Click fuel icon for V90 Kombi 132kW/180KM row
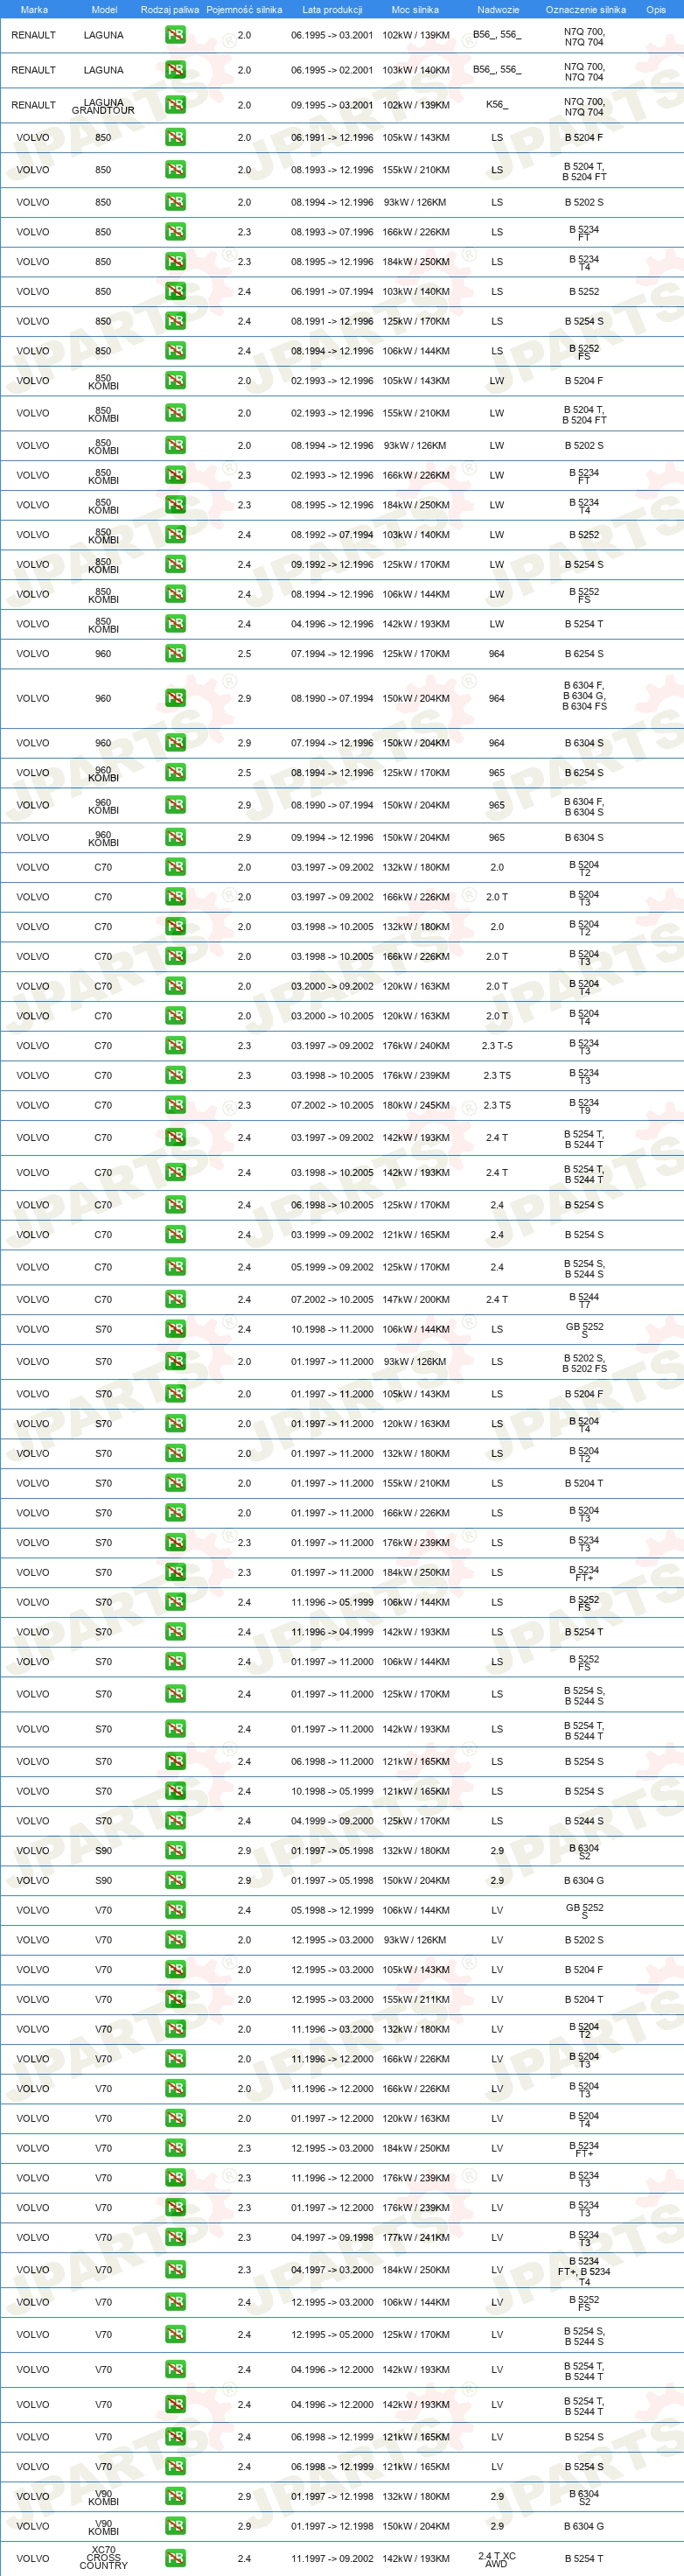This screenshot has height=2576, width=684. click(x=175, y=2497)
